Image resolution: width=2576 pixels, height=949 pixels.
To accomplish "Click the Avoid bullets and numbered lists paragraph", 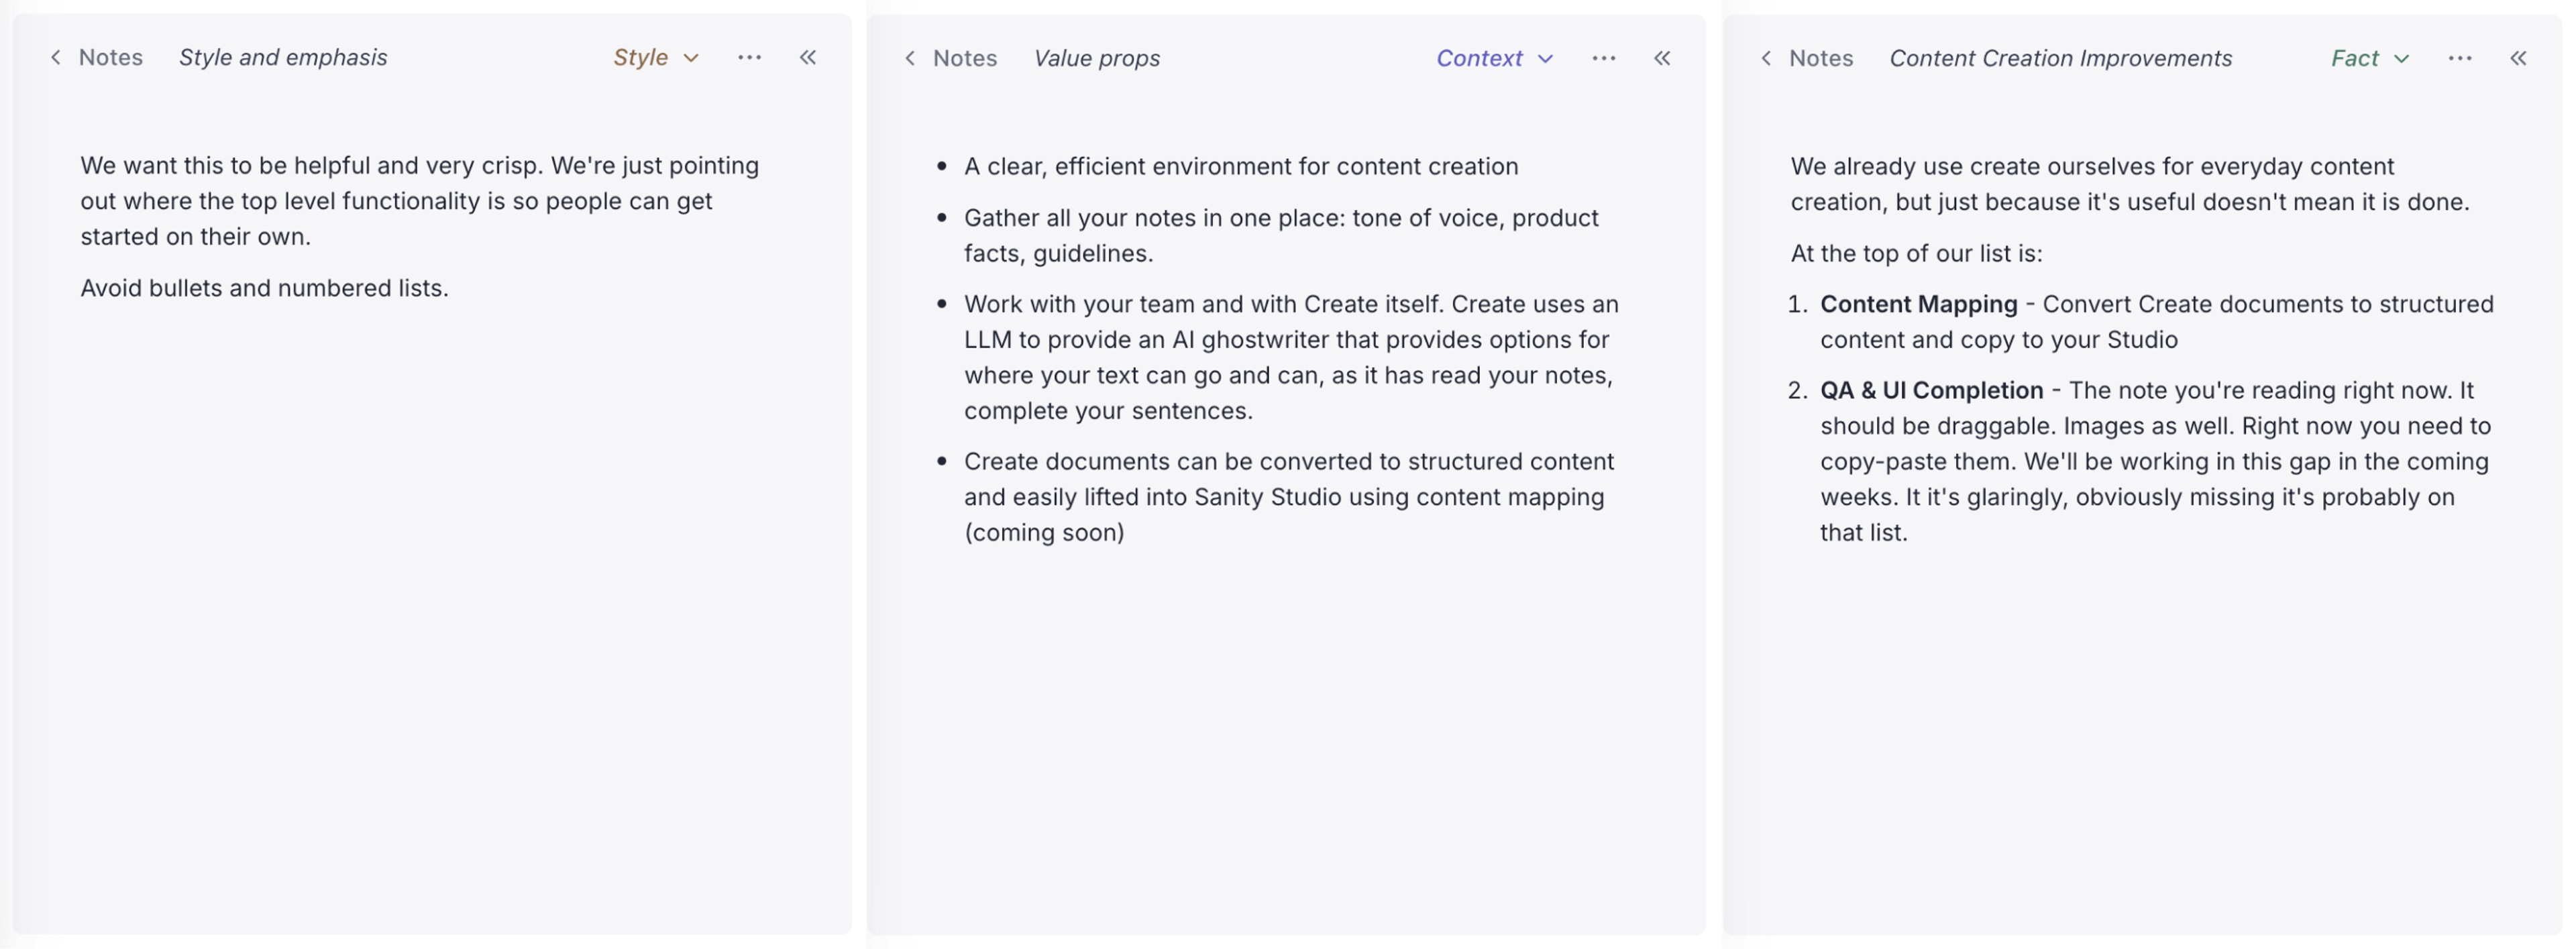I will click(264, 289).
